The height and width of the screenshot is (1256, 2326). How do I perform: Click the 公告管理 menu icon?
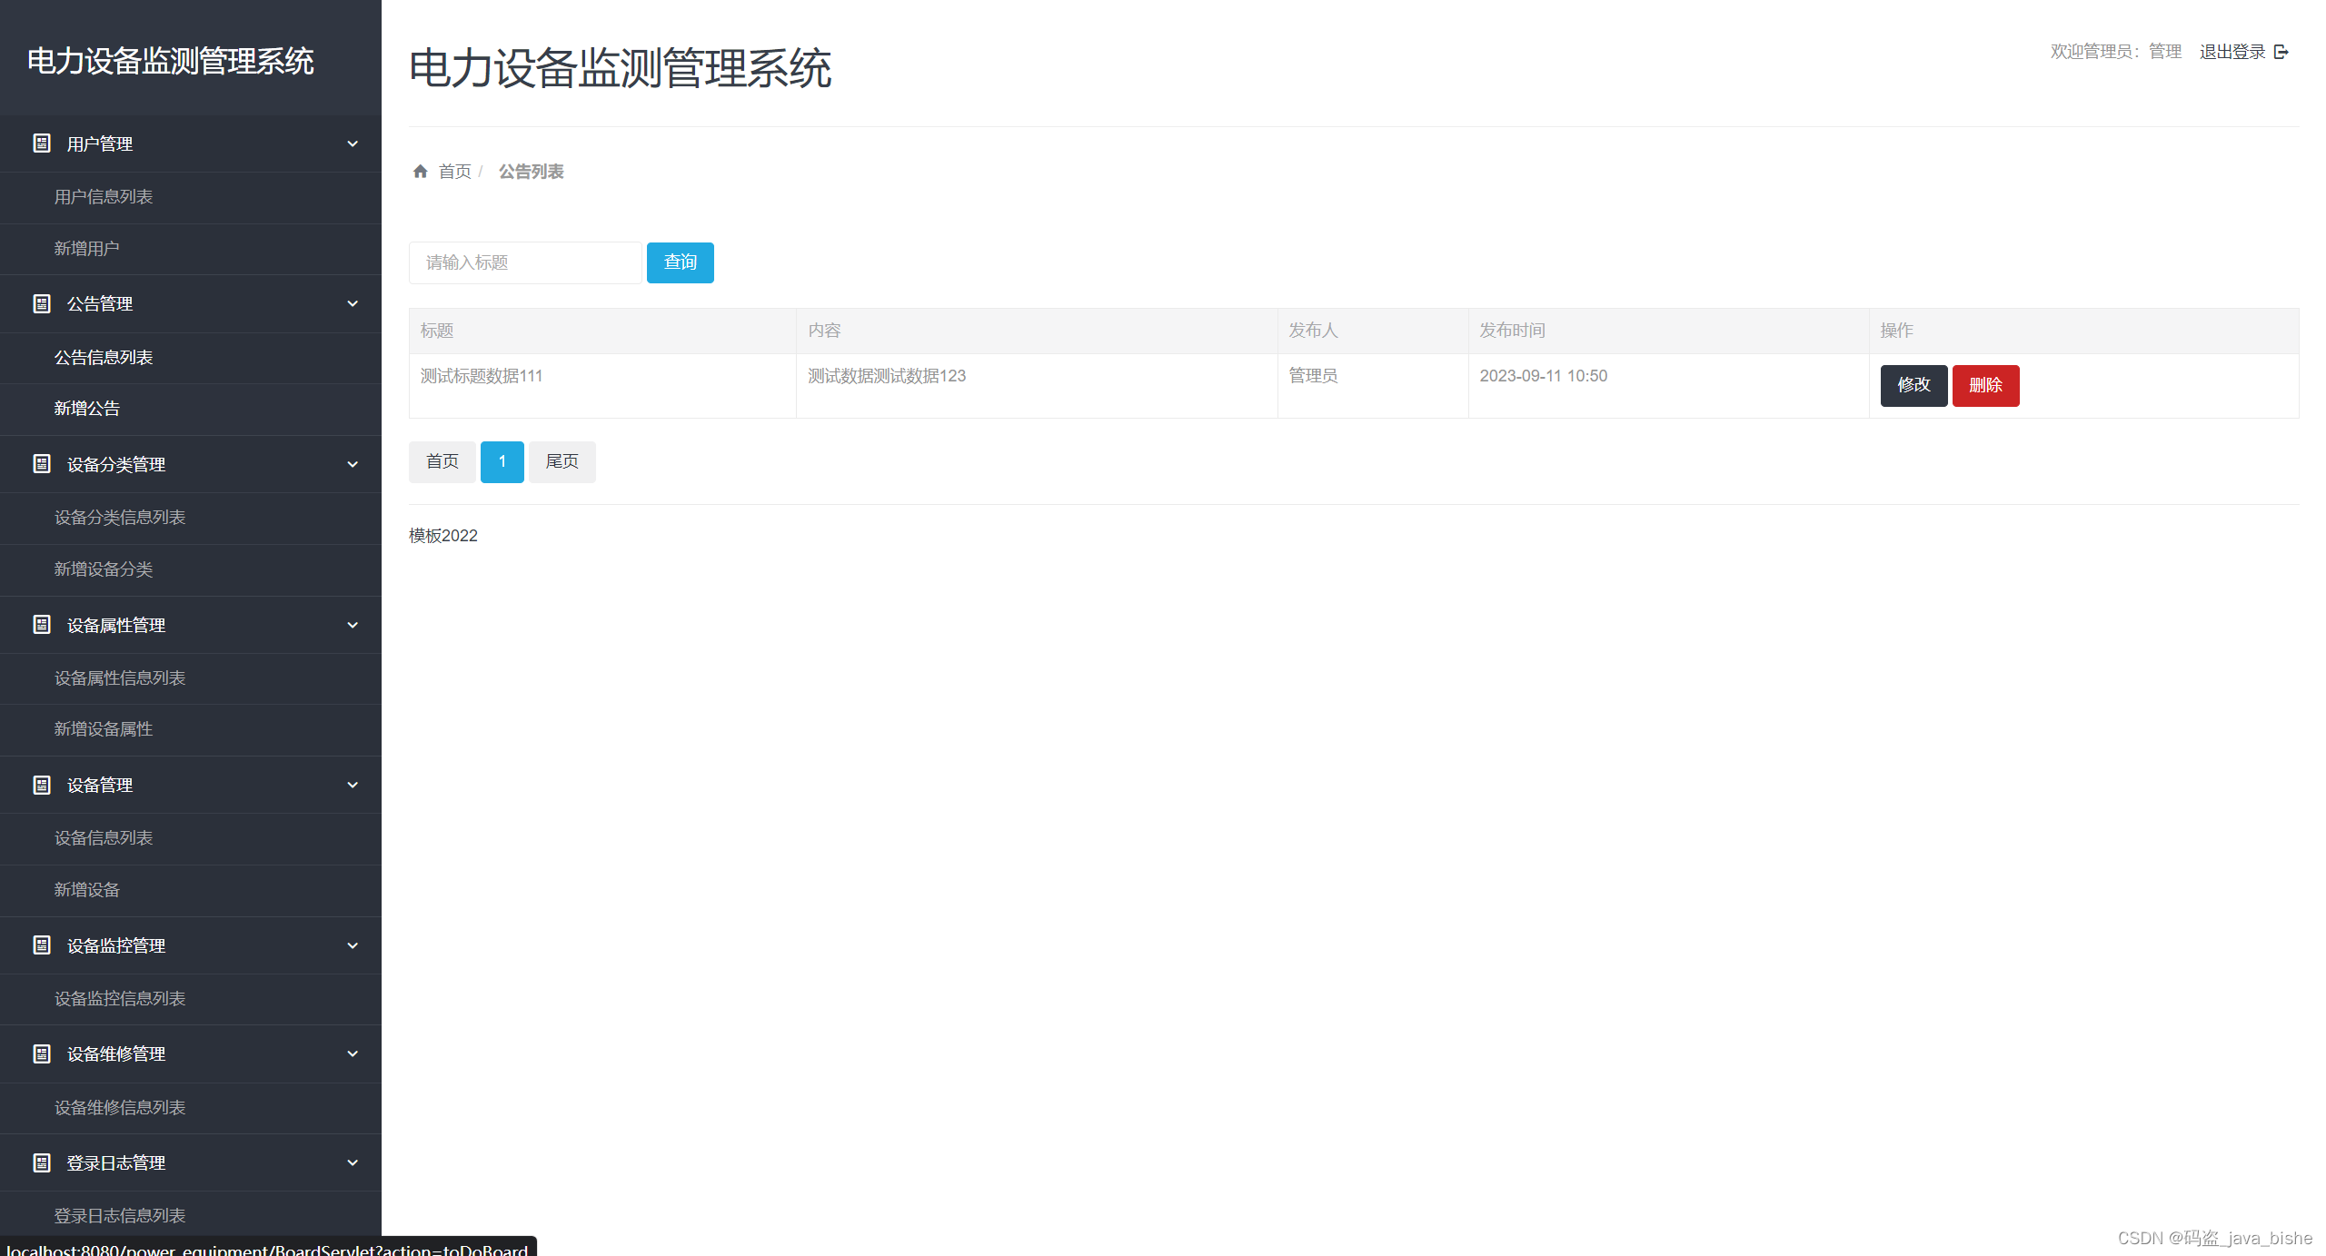point(42,303)
